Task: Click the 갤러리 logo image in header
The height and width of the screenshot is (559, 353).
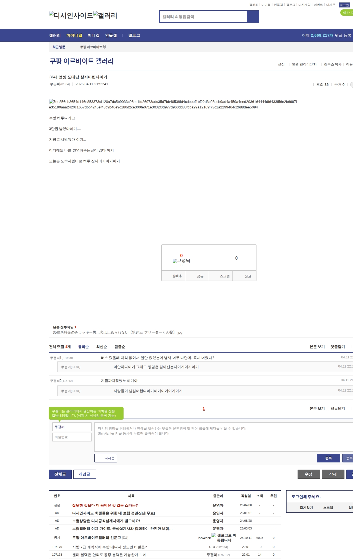Action: click(x=105, y=15)
